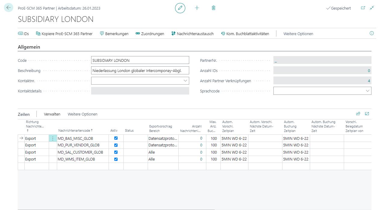385x210 pixels.
Task: Open Kom. Buchblattaktivitäten
Action: pos(245,34)
